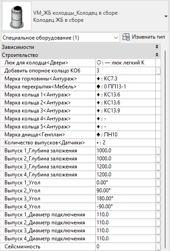
Task: Expand the Зависимости section
Action: (157, 47)
